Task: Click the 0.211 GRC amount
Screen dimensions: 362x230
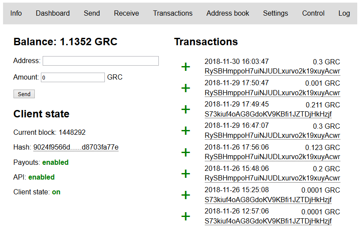Action: pos(323,105)
